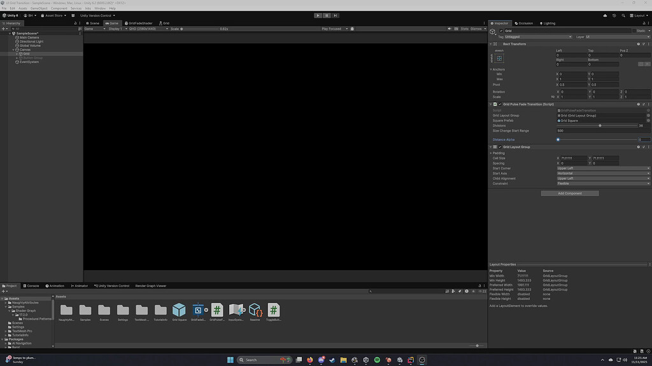Image resolution: width=652 pixels, height=366 pixels.
Task: Click the Add Component button
Action: click(x=569, y=193)
